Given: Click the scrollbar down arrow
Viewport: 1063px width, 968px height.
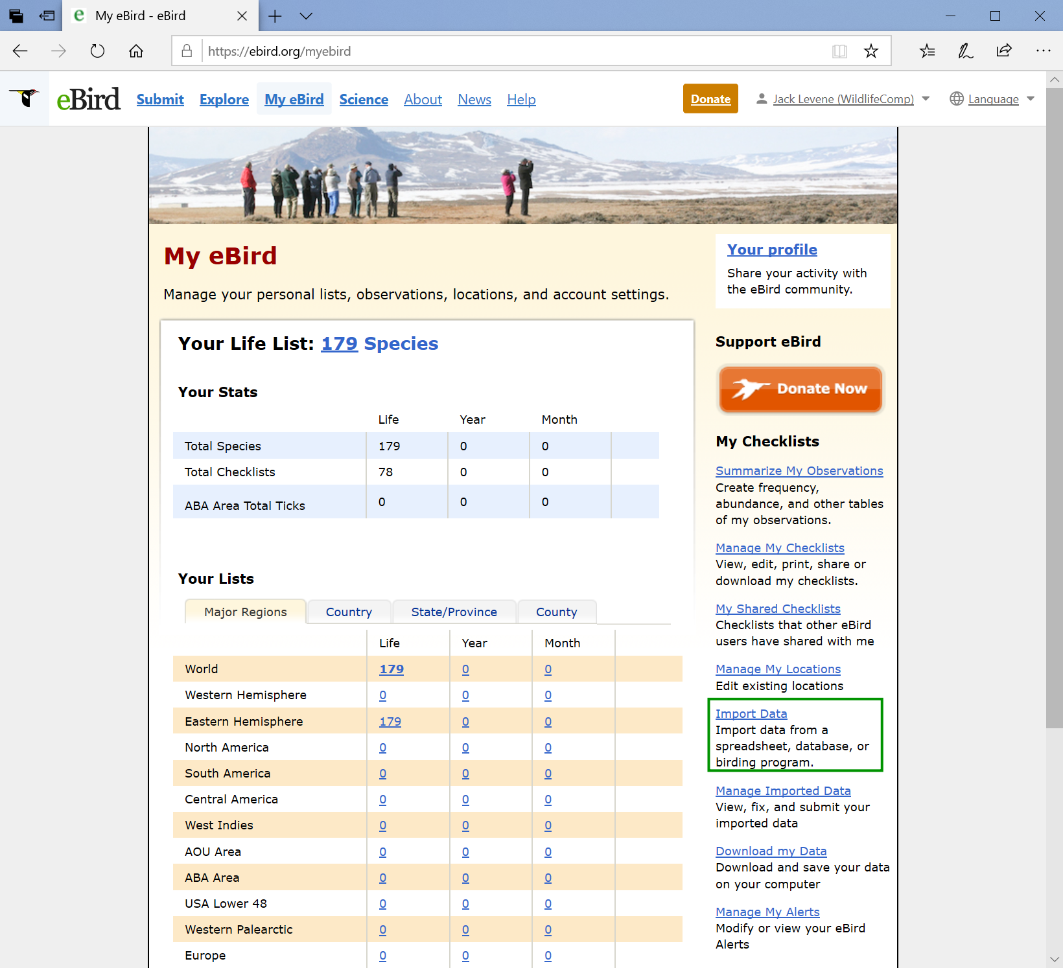Looking at the screenshot, I should (x=1055, y=960).
